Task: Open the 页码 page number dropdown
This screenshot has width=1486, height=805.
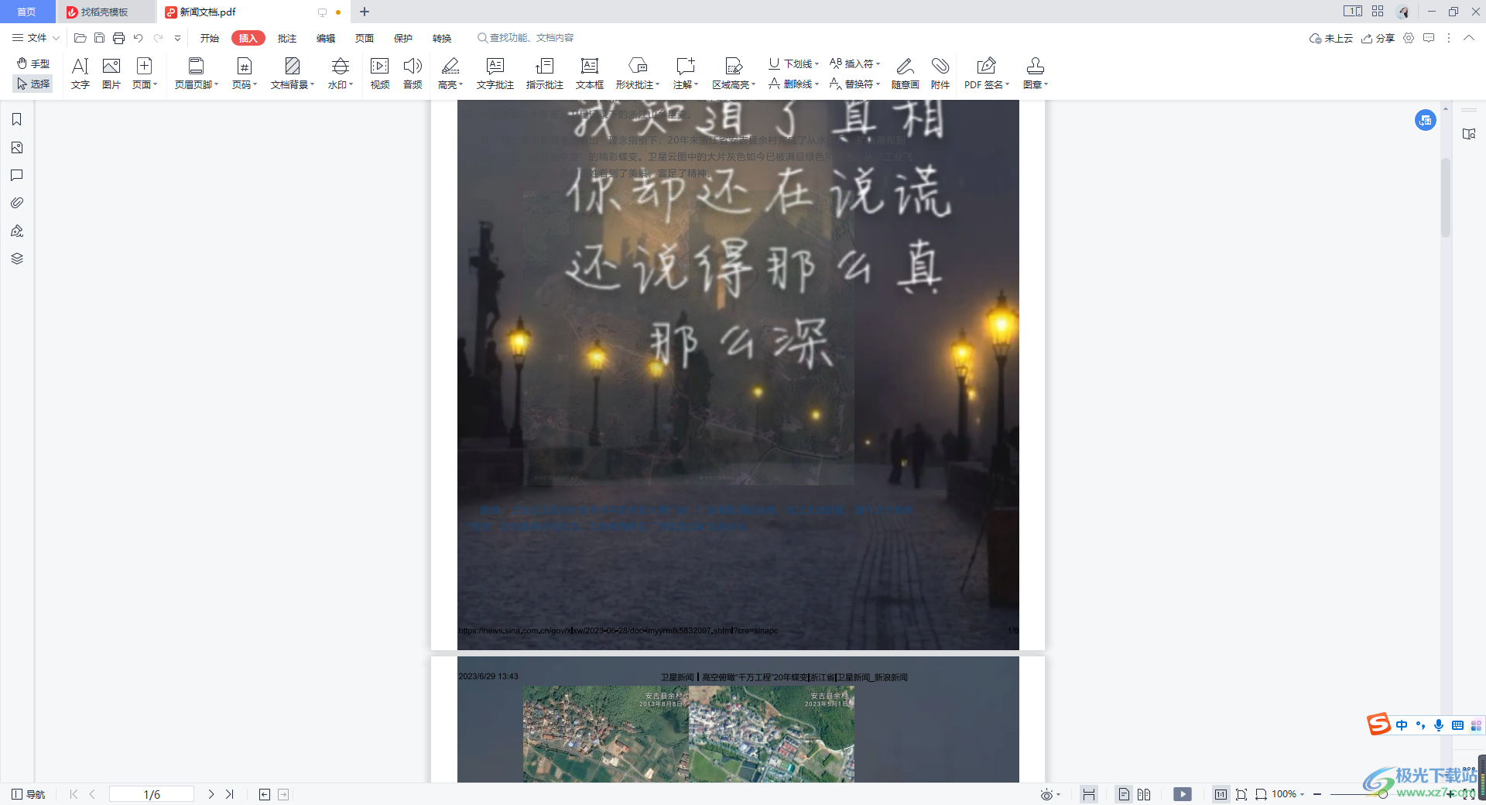Action: (x=245, y=74)
